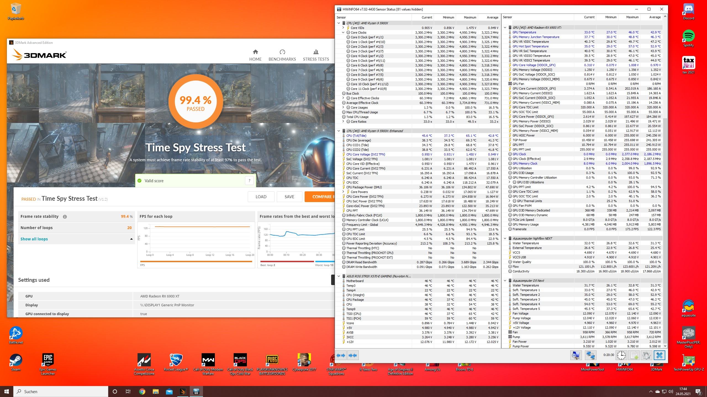Reset HWiNFO min/max via clock icon
The width and height of the screenshot is (707, 397).
coord(621,355)
